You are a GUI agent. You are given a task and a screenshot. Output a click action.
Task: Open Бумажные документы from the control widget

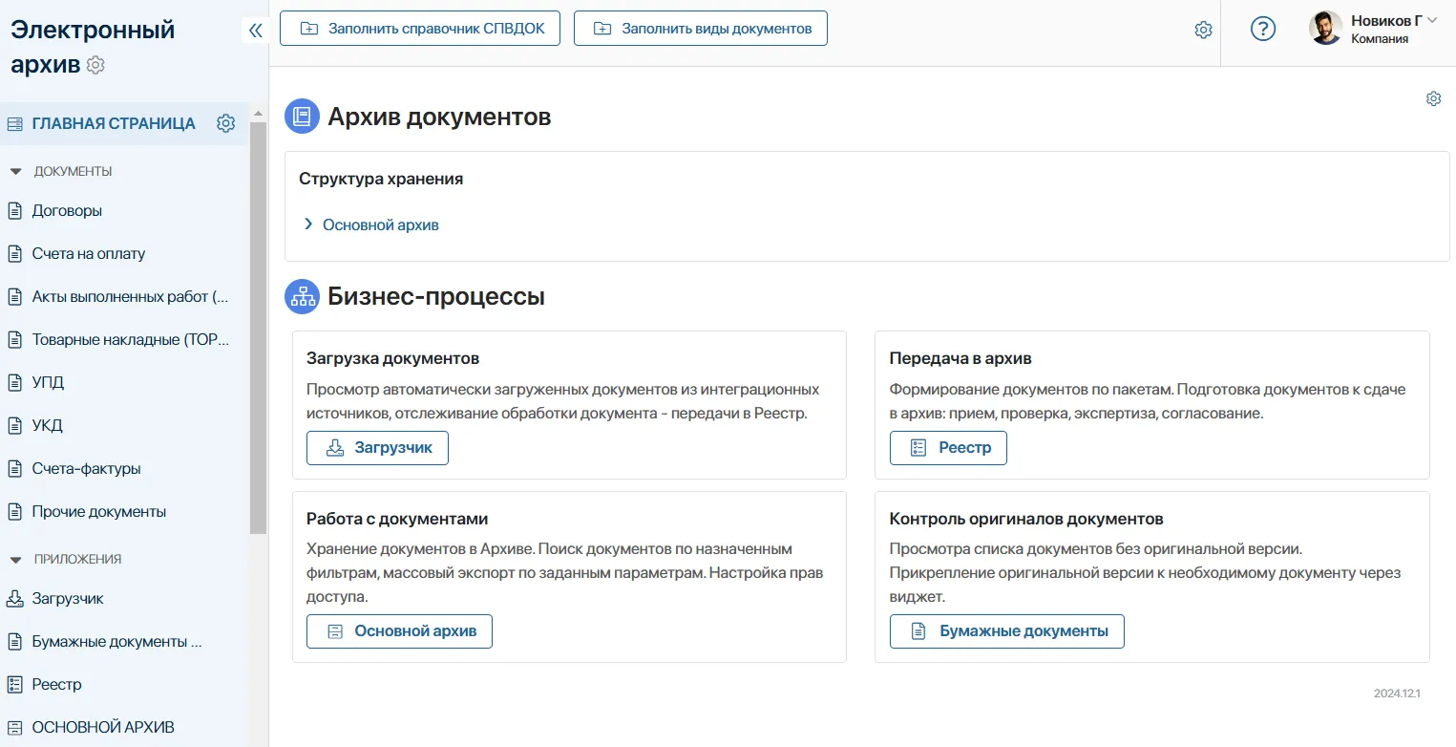[1006, 630]
